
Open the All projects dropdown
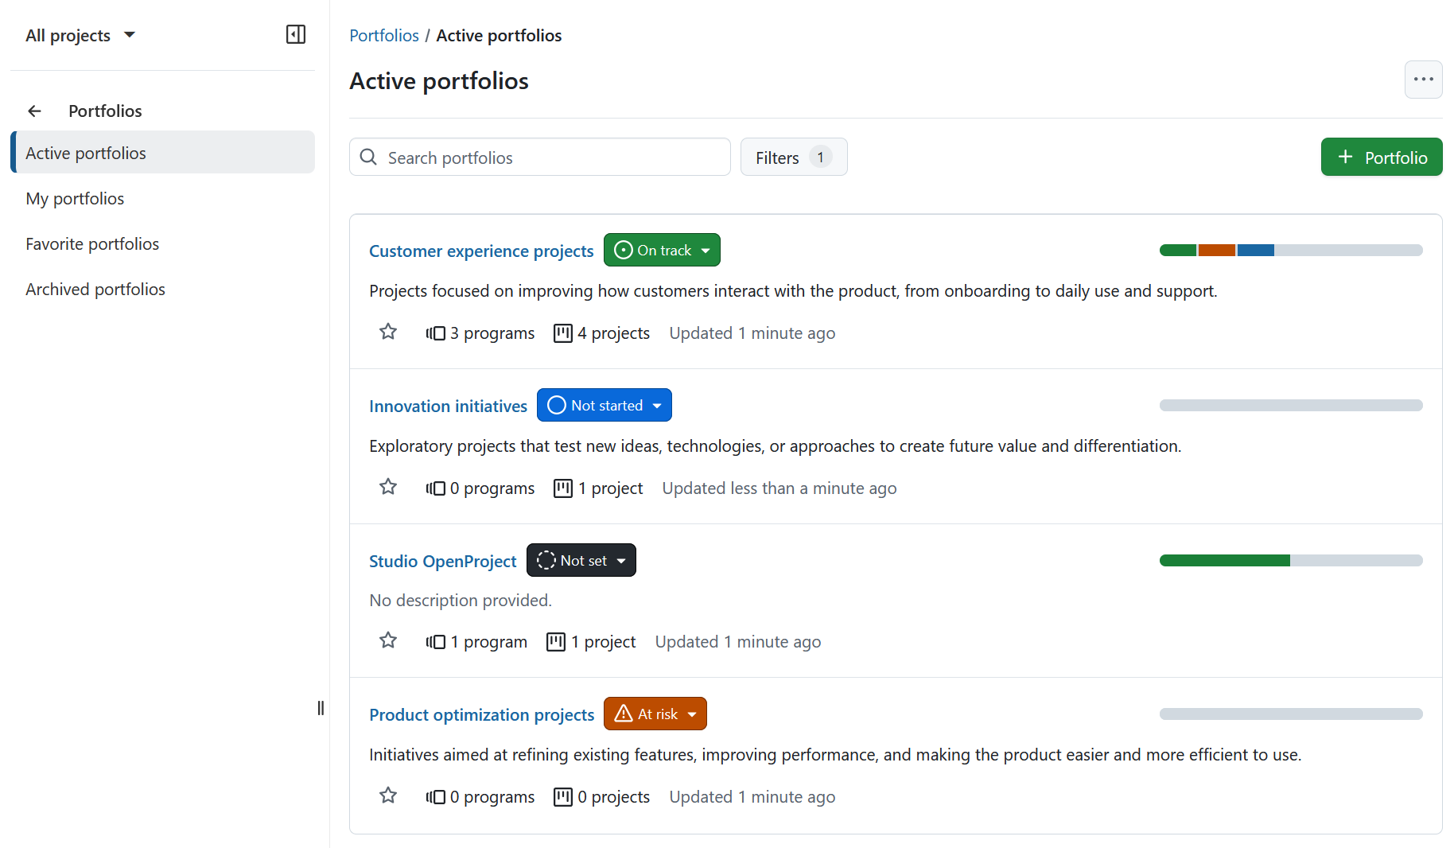click(80, 34)
